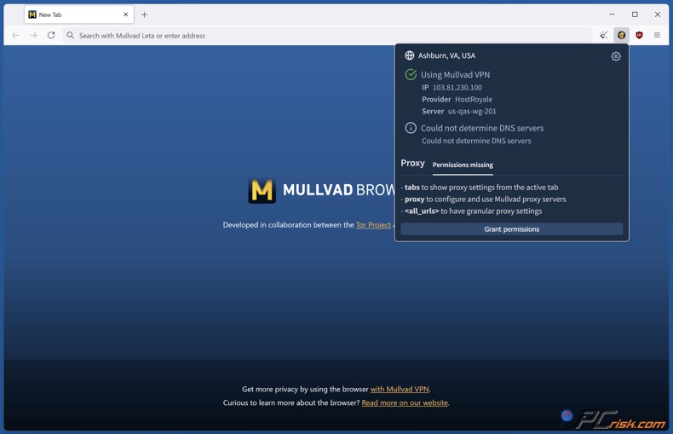Close the browser window

click(657, 14)
